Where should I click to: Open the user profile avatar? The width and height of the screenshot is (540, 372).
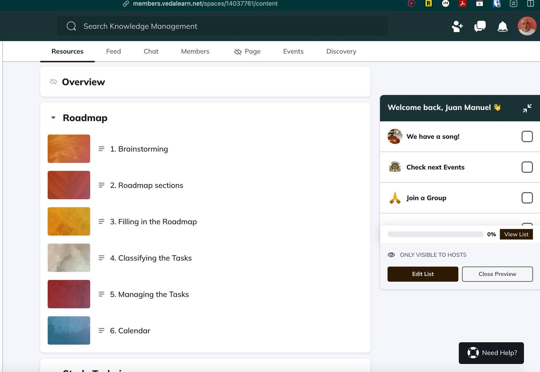(x=527, y=26)
